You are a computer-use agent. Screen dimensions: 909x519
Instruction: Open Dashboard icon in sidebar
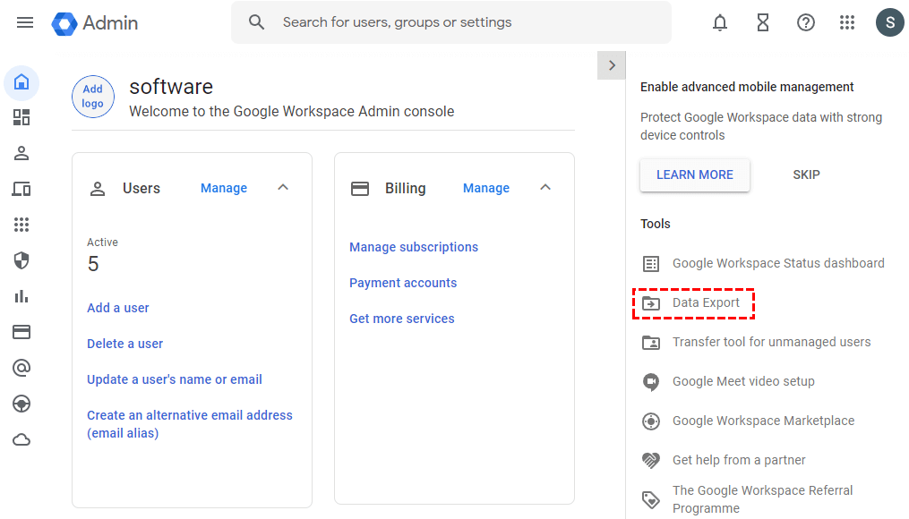(21, 117)
